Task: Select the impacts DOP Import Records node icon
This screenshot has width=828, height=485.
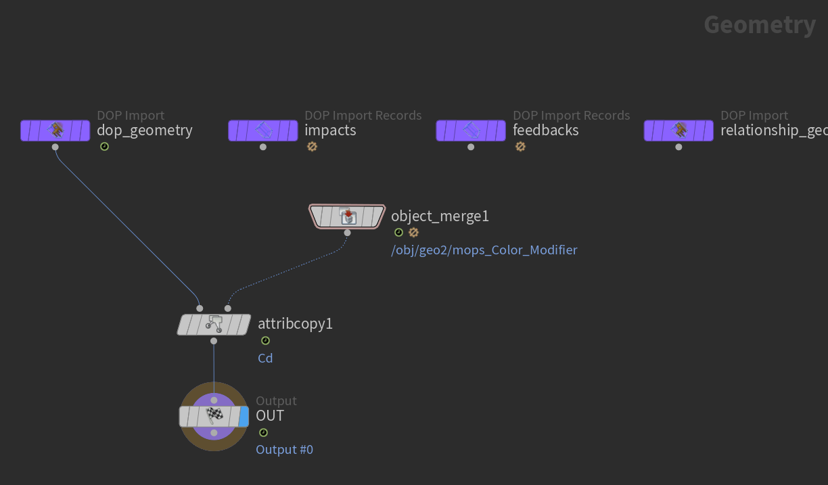Action: pos(262,130)
